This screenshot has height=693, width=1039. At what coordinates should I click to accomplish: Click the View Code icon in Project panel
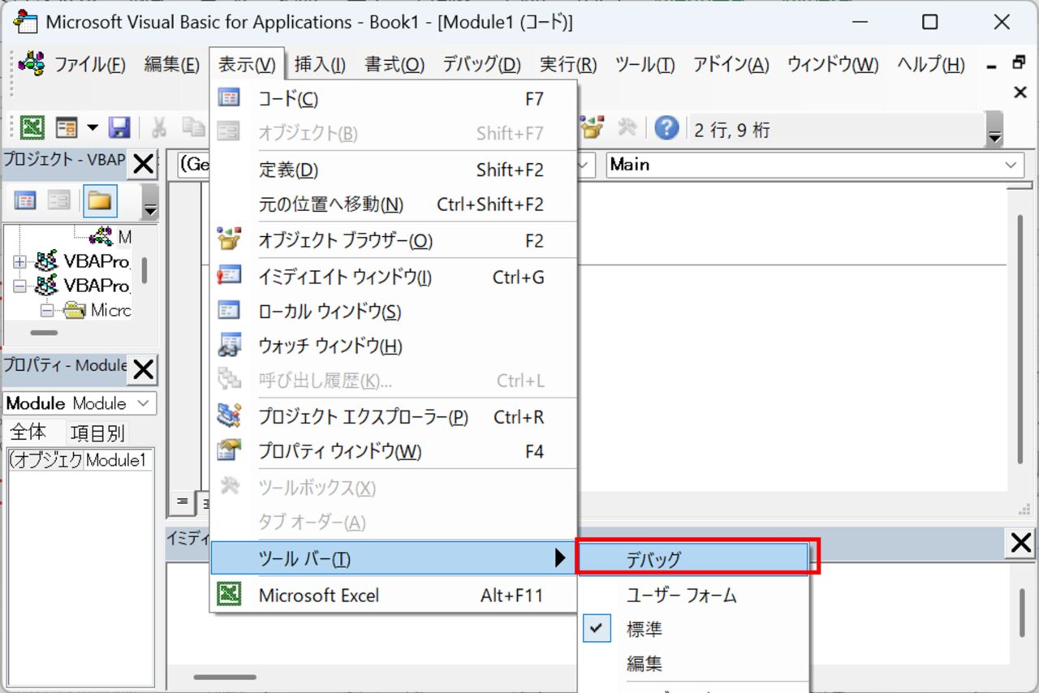coord(25,200)
